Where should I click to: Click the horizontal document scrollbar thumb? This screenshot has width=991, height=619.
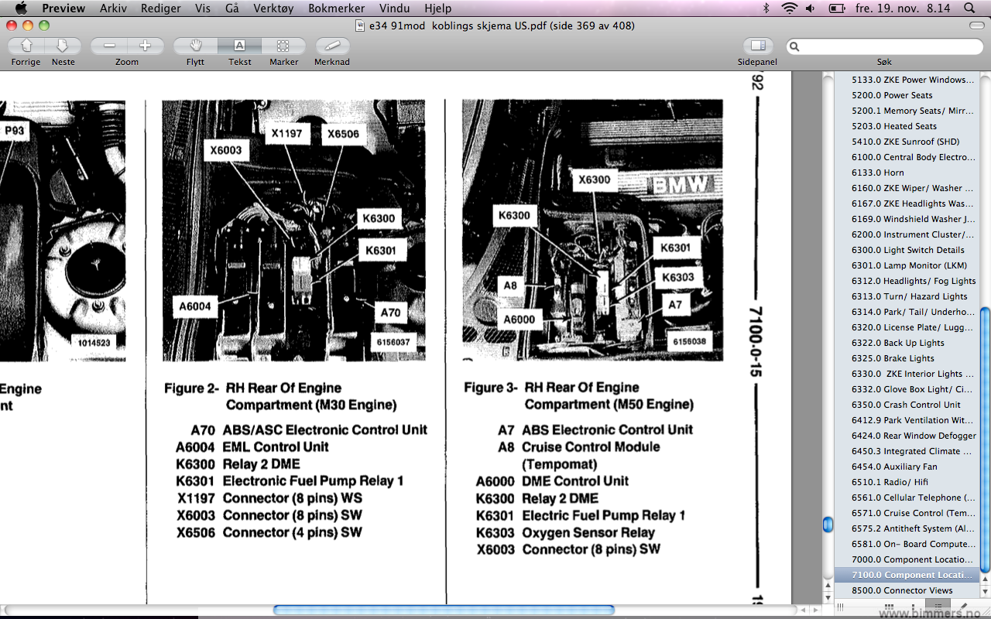click(x=444, y=610)
